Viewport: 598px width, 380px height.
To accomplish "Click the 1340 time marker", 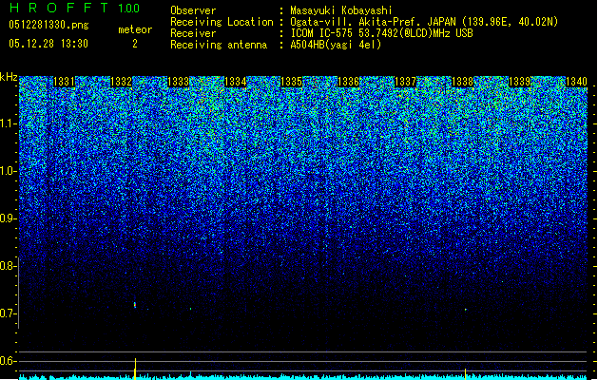I will tap(576, 82).
